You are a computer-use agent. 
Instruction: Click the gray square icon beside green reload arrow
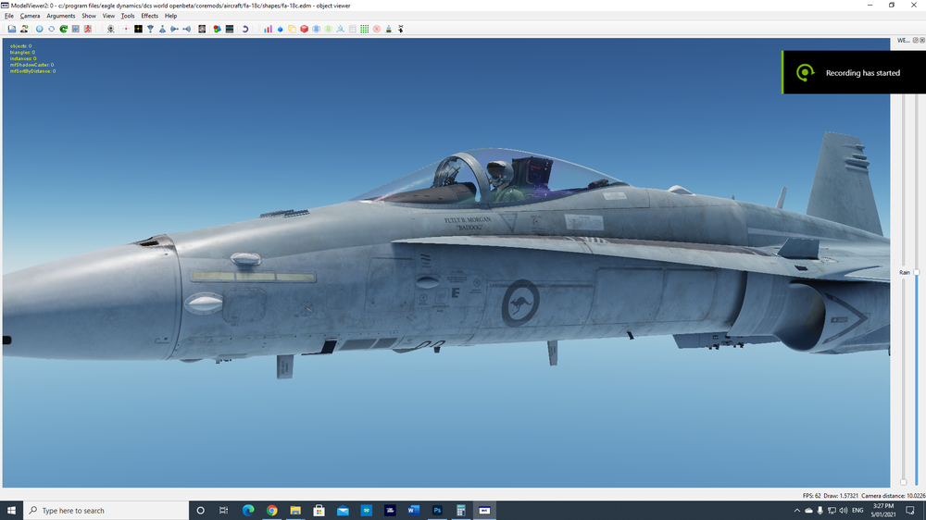(76, 29)
